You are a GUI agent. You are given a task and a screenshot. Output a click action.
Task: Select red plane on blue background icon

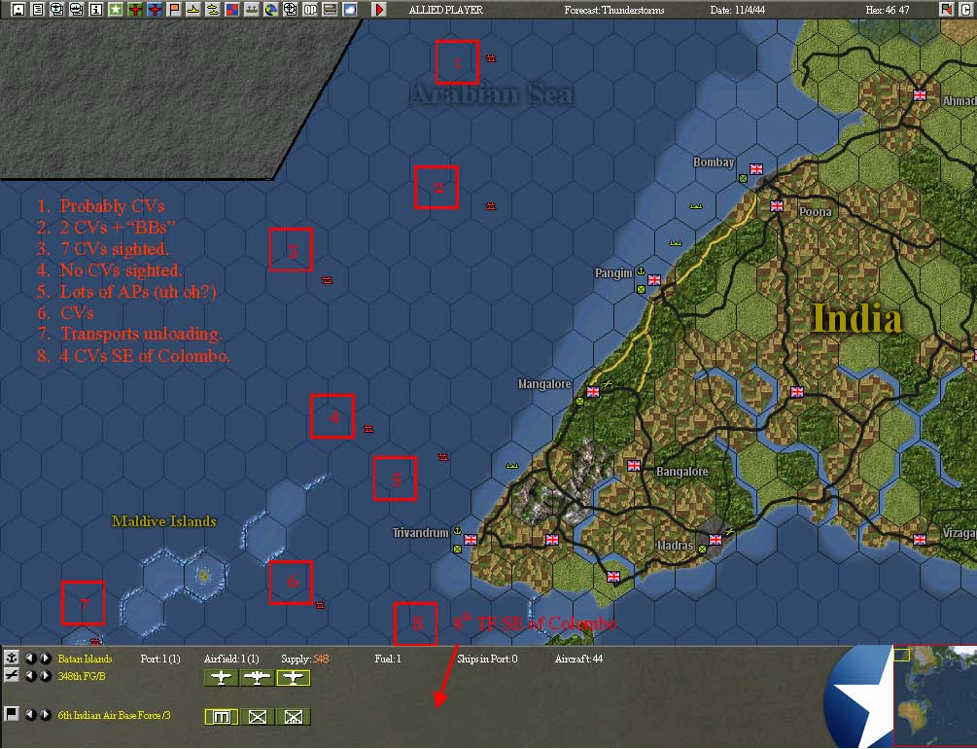click(154, 10)
